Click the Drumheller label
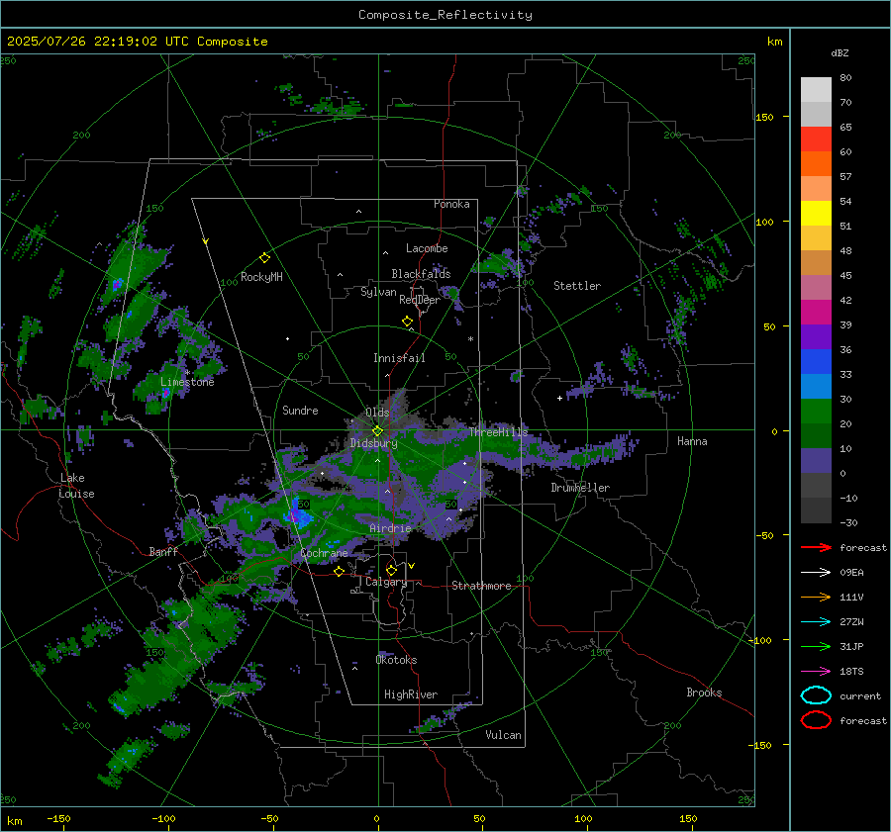Screen dimensions: 891x832 (580, 488)
